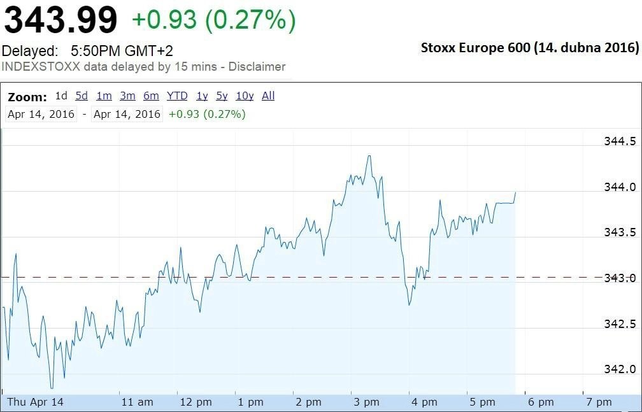Show All historical data
This screenshot has height=412, width=642.
pyautogui.click(x=268, y=96)
